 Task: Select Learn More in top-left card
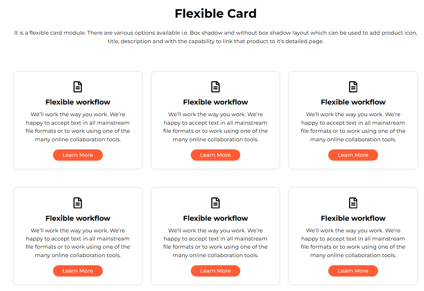coord(78,155)
